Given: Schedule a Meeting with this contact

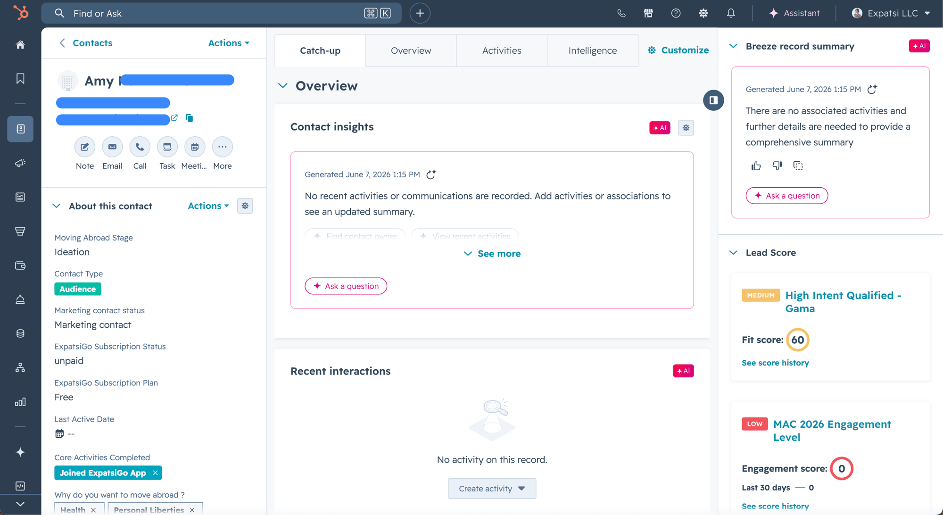Looking at the screenshot, I should point(195,147).
